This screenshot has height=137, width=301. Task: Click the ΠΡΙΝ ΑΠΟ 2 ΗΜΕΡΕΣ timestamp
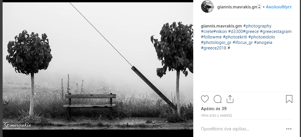[x=217, y=116]
